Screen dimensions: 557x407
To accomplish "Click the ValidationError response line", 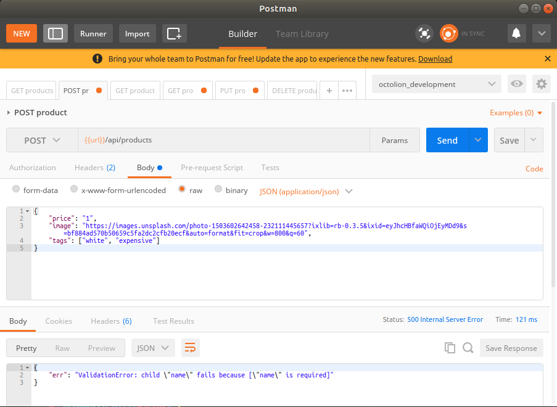I will [x=191, y=375].
